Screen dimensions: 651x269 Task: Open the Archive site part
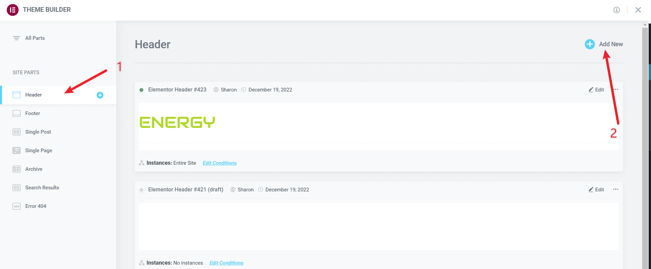pos(34,169)
